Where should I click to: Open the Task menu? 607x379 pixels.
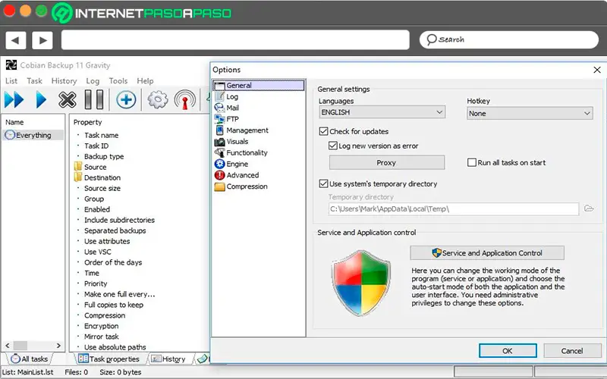(34, 81)
